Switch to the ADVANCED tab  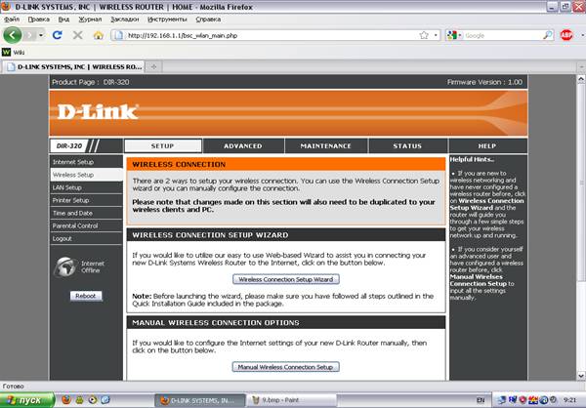[243, 145]
